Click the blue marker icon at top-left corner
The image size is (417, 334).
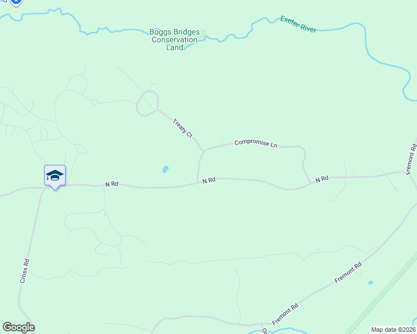pos(16,3)
